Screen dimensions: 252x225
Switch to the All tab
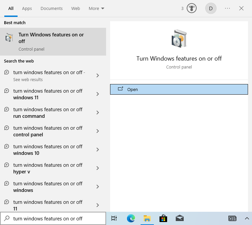click(11, 8)
